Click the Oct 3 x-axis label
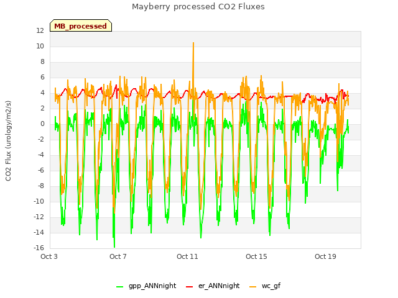 [49, 256]
